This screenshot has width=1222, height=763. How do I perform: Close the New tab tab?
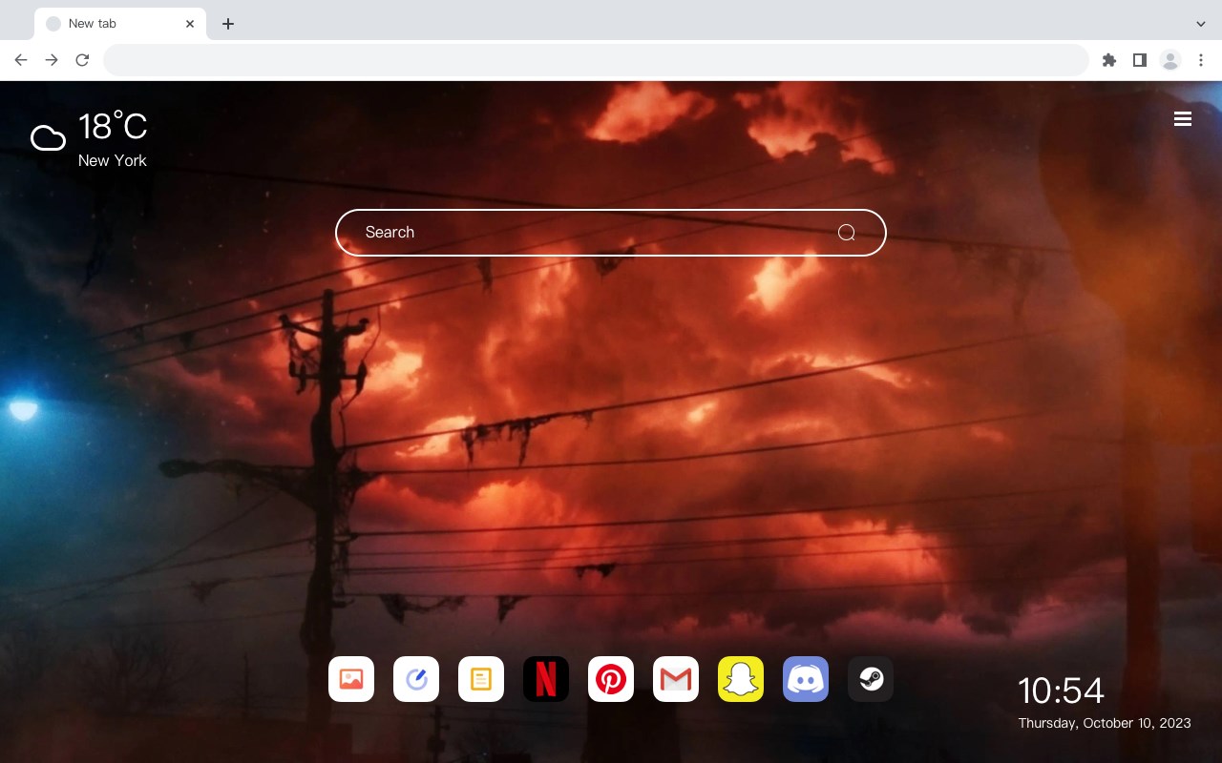tap(190, 24)
